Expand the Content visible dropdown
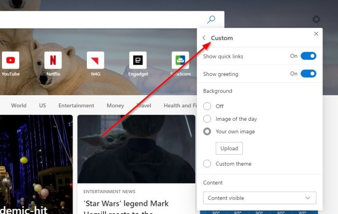The width and height of the screenshot is (338, 214). coord(260,198)
